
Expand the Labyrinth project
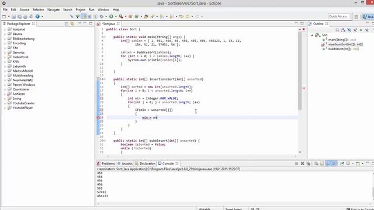[5, 66]
